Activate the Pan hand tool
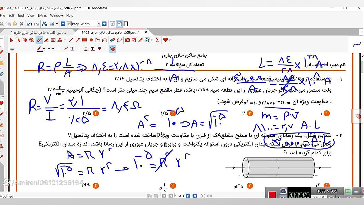The height and width of the screenshot is (205, 364). [25, 40]
